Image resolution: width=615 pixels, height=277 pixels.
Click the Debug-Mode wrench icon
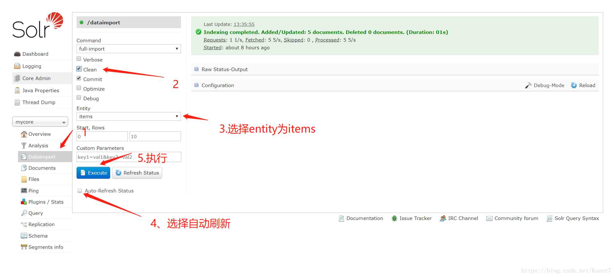[x=528, y=85]
